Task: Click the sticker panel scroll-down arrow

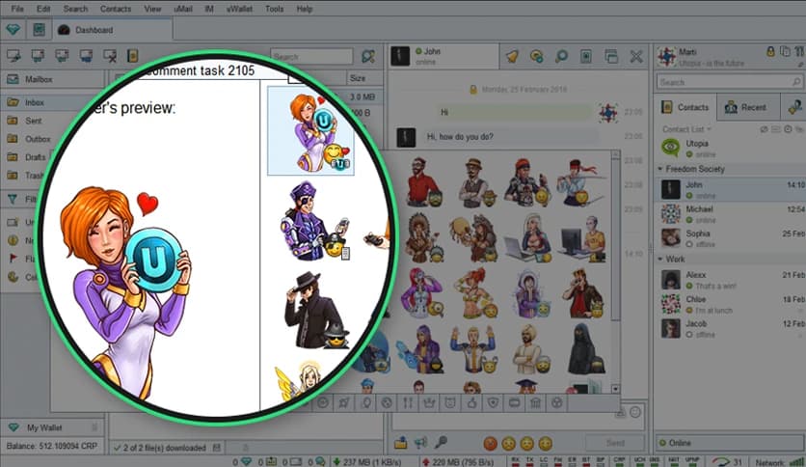Action: pyautogui.click(x=615, y=389)
